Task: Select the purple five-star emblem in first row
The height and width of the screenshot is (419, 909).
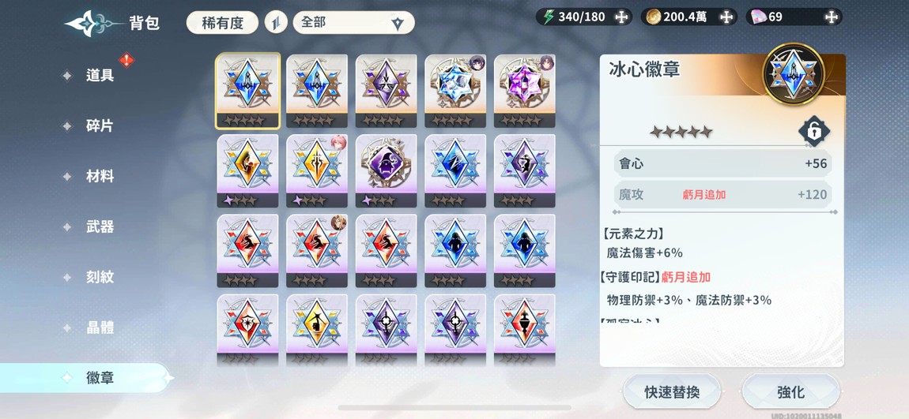Action: [386, 91]
